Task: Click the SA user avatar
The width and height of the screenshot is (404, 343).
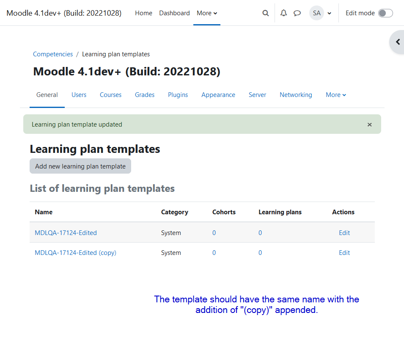Action: [316, 13]
